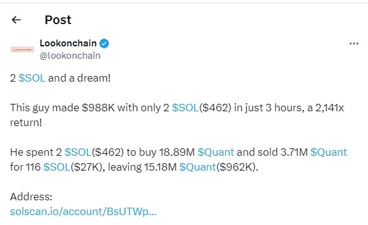Open $SOL cashtag before "and a dream!"

32,78
